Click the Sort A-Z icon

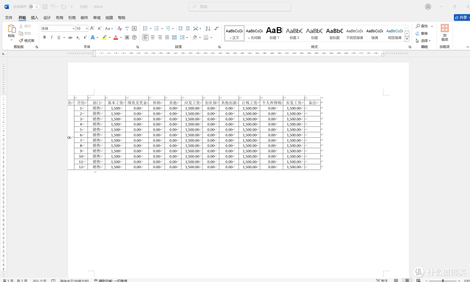[208, 28]
